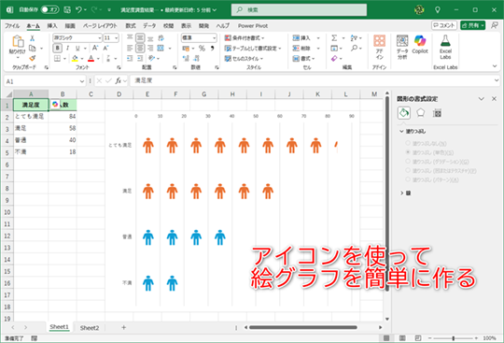Toggle Bold formatting button
The width and height of the screenshot is (504, 343).
click(58, 49)
